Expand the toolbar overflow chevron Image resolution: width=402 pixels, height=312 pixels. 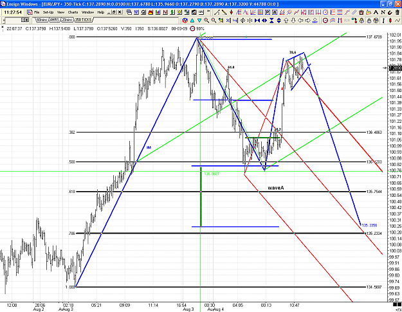(x=208, y=12)
